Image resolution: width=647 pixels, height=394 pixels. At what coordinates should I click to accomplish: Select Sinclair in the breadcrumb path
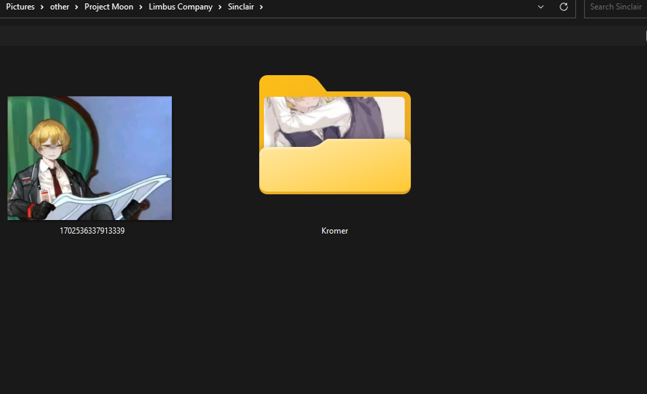241,7
